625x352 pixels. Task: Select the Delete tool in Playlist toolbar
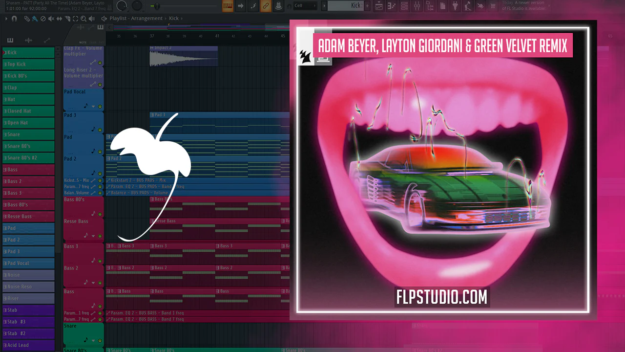coord(43,19)
